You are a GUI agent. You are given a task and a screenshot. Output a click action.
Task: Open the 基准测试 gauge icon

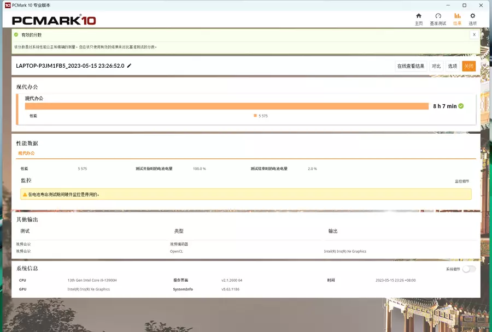[x=438, y=16]
